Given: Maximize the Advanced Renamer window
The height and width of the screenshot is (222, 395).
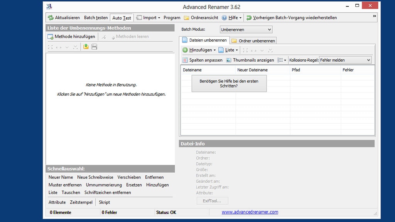Looking at the screenshot, I should click(x=357, y=5).
